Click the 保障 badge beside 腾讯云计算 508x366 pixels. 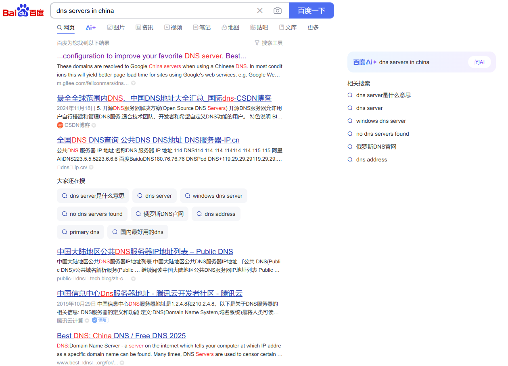(x=100, y=321)
